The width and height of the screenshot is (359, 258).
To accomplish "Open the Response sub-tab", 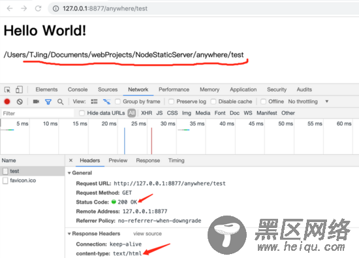I will click(148, 161).
